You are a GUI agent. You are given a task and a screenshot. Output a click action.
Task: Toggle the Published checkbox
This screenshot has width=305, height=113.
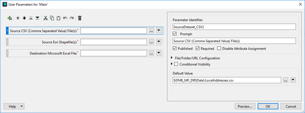175,48
